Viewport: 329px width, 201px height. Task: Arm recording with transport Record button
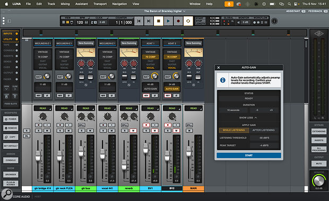pos(178,21)
